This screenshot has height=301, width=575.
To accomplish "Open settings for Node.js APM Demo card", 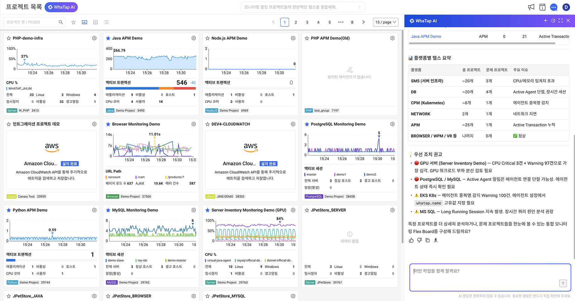I will point(293,38).
